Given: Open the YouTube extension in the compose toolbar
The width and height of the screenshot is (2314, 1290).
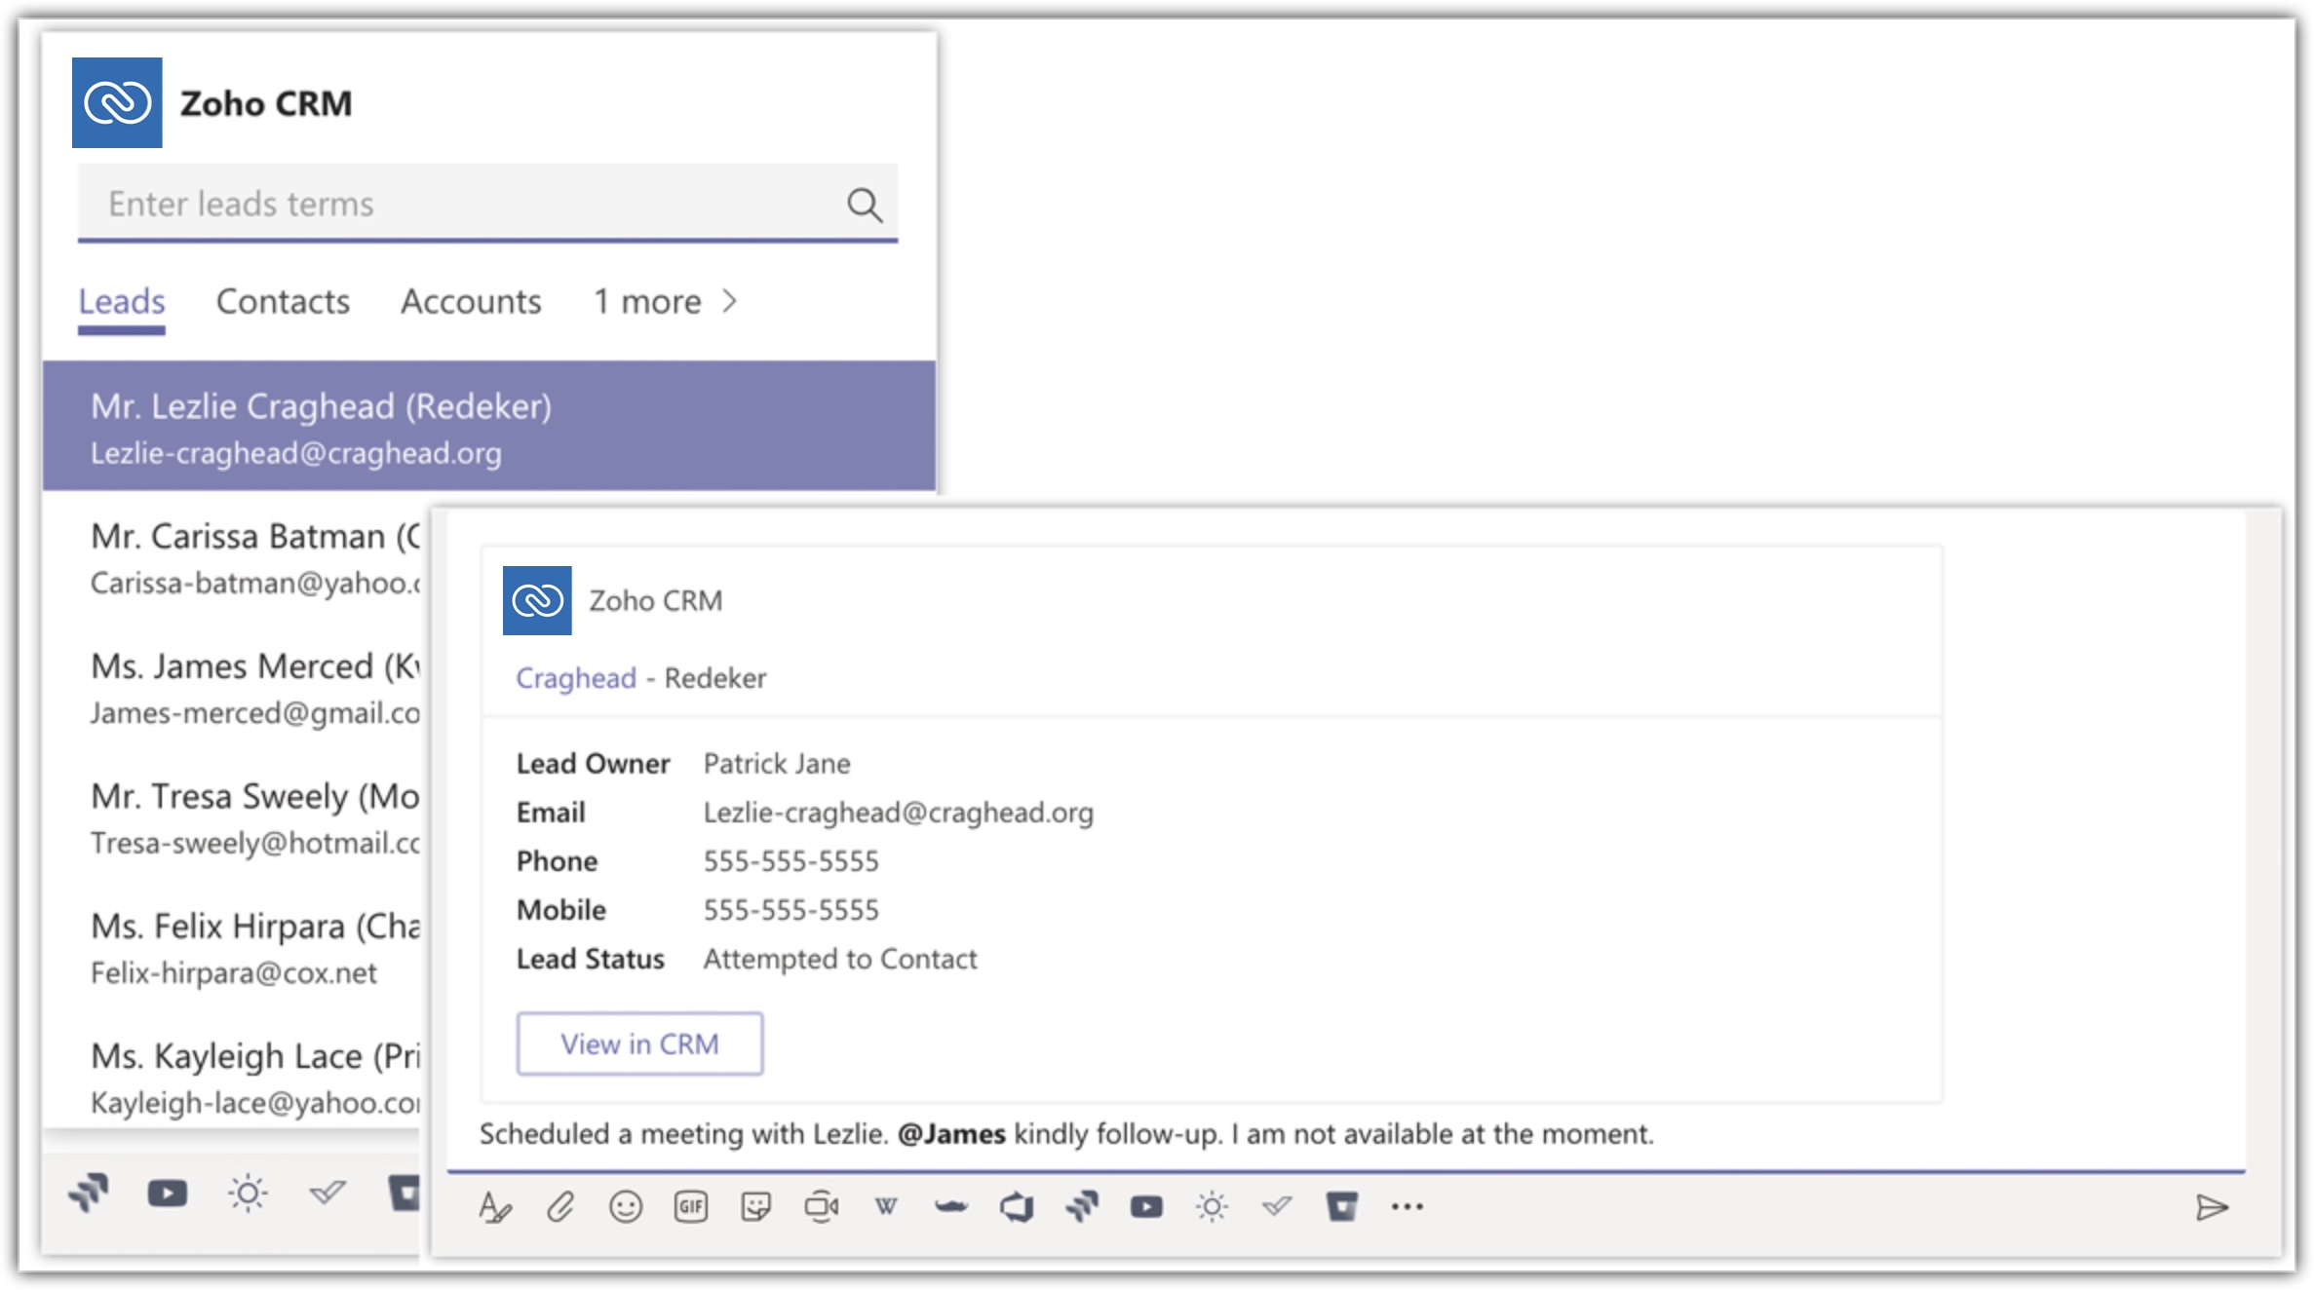Looking at the screenshot, I should [x=1147, y=1207].
